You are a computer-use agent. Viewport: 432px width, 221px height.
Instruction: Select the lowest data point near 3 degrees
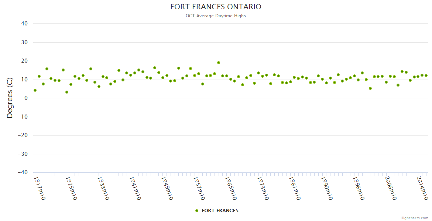[67, 92]
